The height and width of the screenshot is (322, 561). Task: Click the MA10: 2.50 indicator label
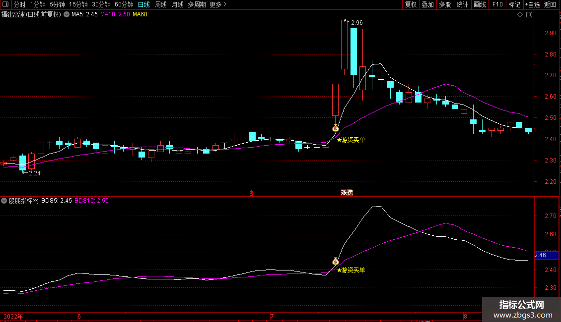[x=115, y=14]
